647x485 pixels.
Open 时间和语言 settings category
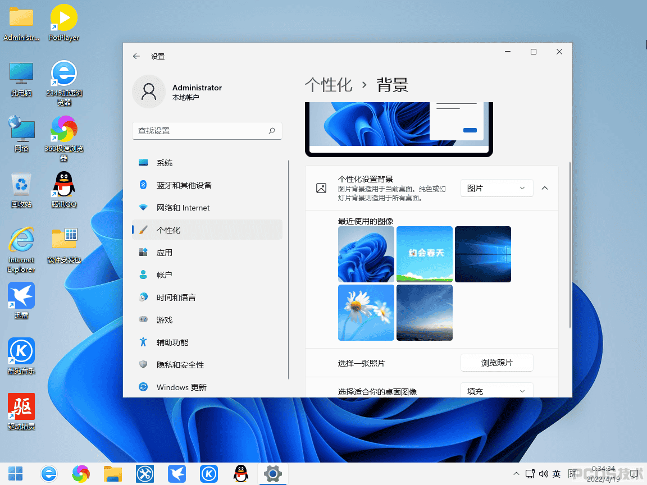[x=207, y=298]
